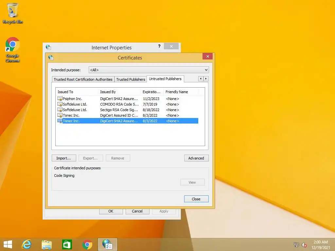Sort by the Expiration column header
The image size is (335, 251).
(152, 92)
